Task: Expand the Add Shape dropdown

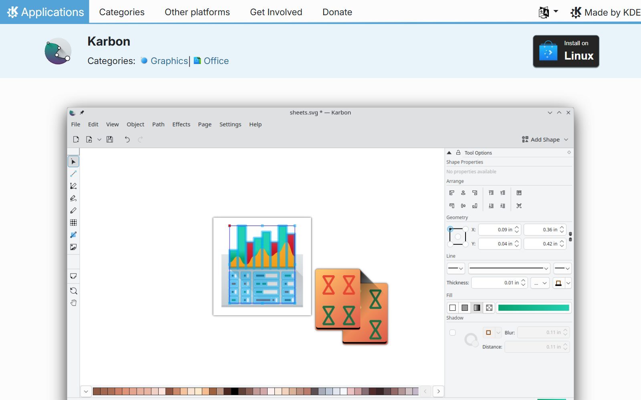Action: point(545,139)
